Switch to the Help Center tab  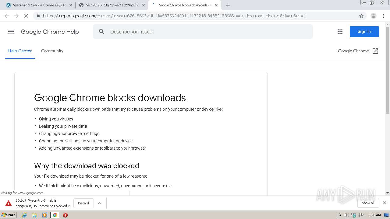[20, 51]
